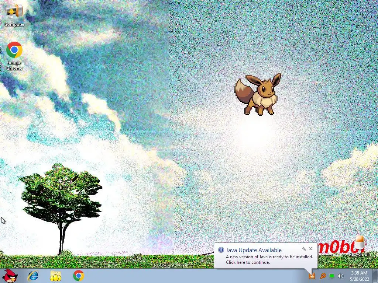Click the green monitor tray icon

click(x=332, y=276)
